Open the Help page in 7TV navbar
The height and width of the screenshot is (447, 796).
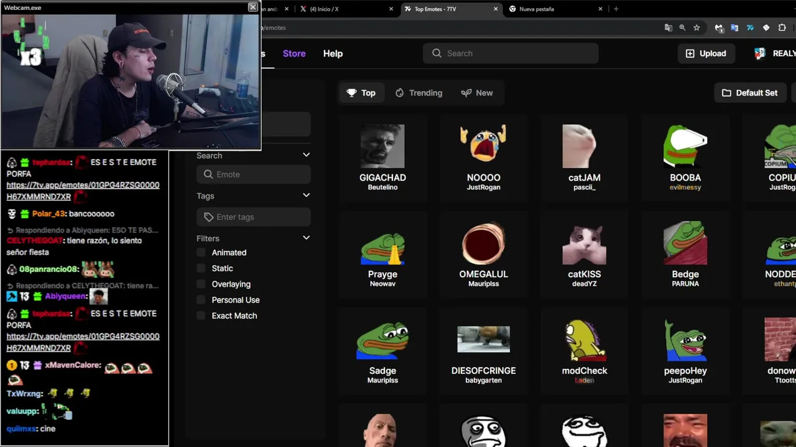coord(333,53)
